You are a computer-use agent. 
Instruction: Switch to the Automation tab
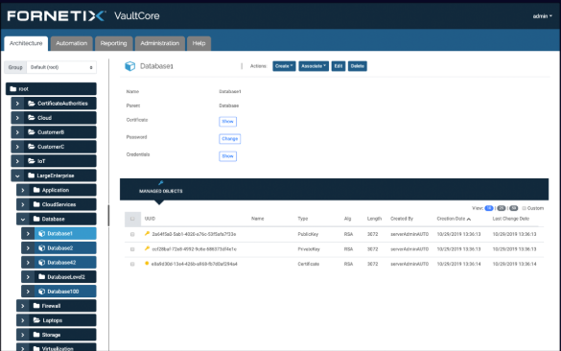72,43
